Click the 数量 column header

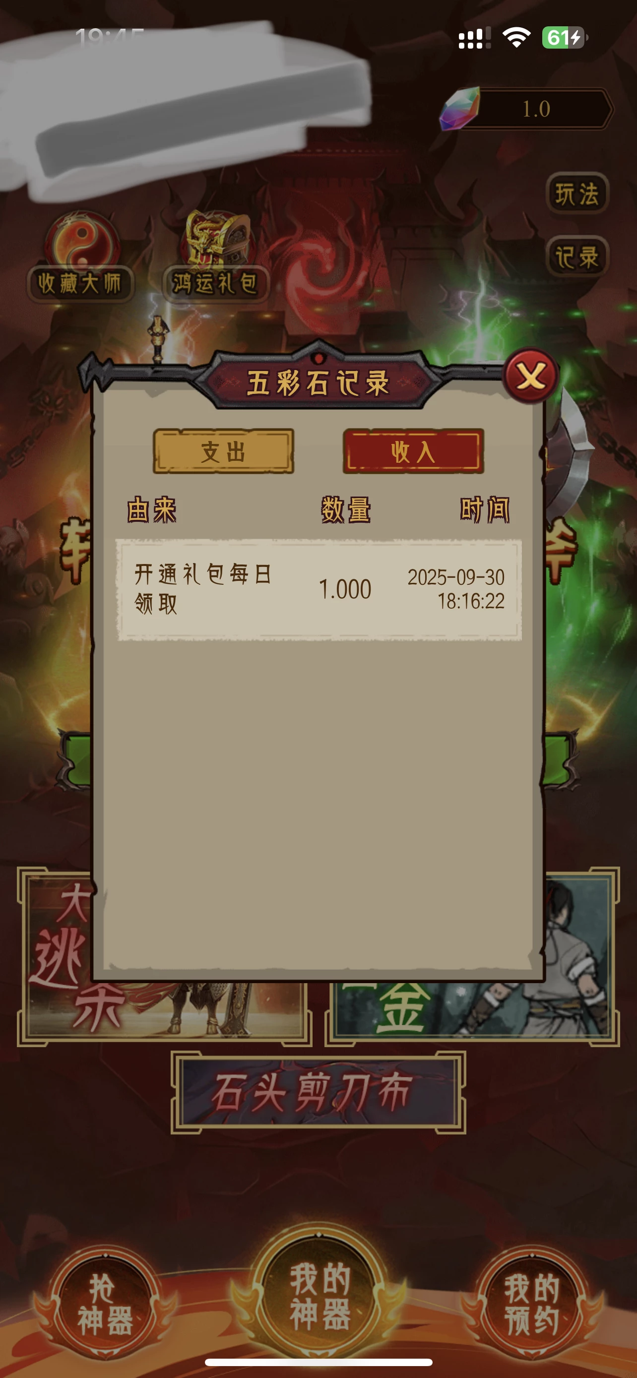pyautogui.click(x=345, y=510)
